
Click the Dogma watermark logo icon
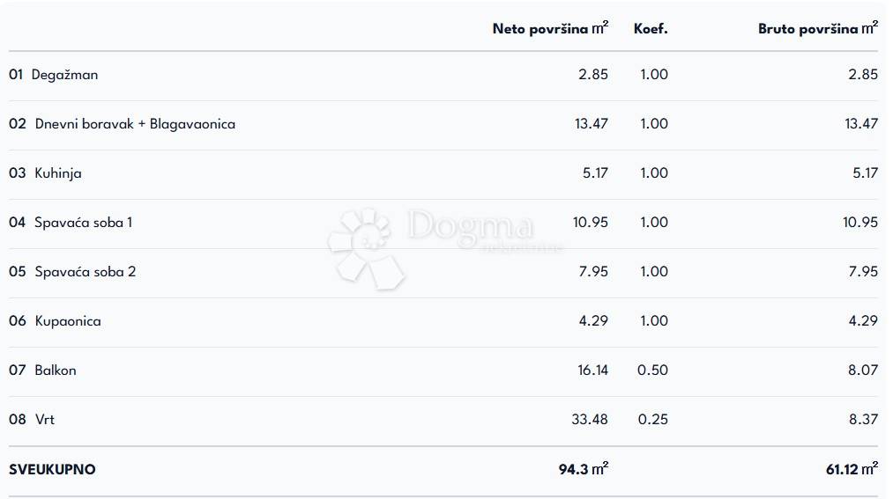365,247
